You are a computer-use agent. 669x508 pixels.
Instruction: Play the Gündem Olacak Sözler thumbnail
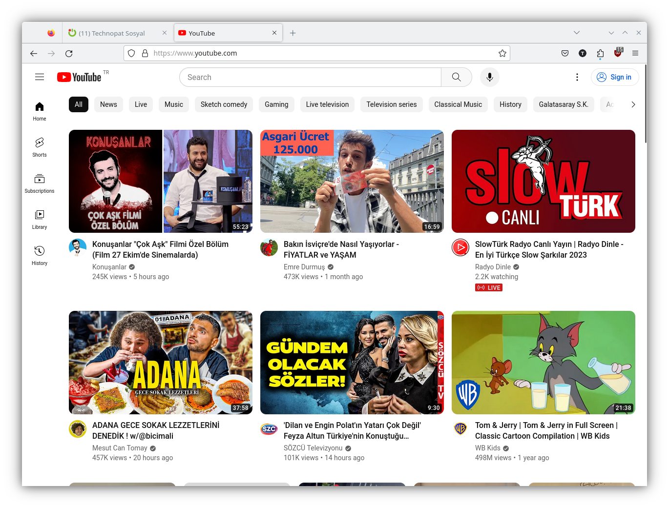coord(352,363)
